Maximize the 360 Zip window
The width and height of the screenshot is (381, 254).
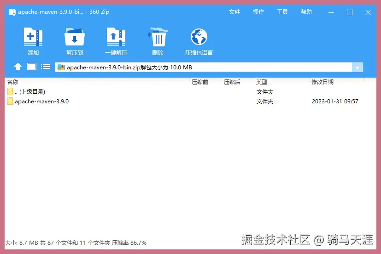pos(350,12)
